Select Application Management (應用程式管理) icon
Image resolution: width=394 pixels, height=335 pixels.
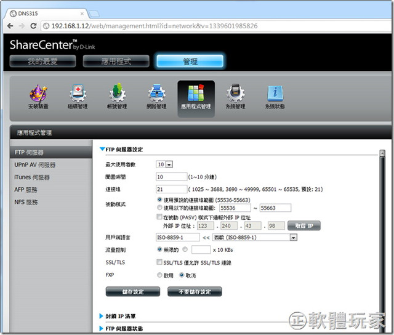click(x=196, y=99)
